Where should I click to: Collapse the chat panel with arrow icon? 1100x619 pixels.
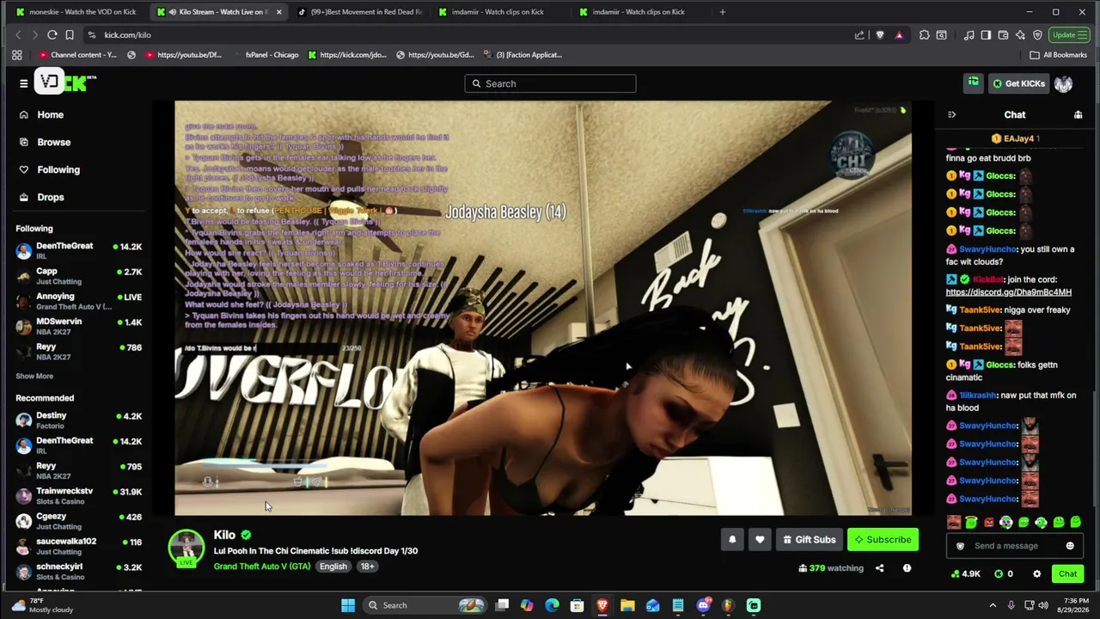pos(951,114)
